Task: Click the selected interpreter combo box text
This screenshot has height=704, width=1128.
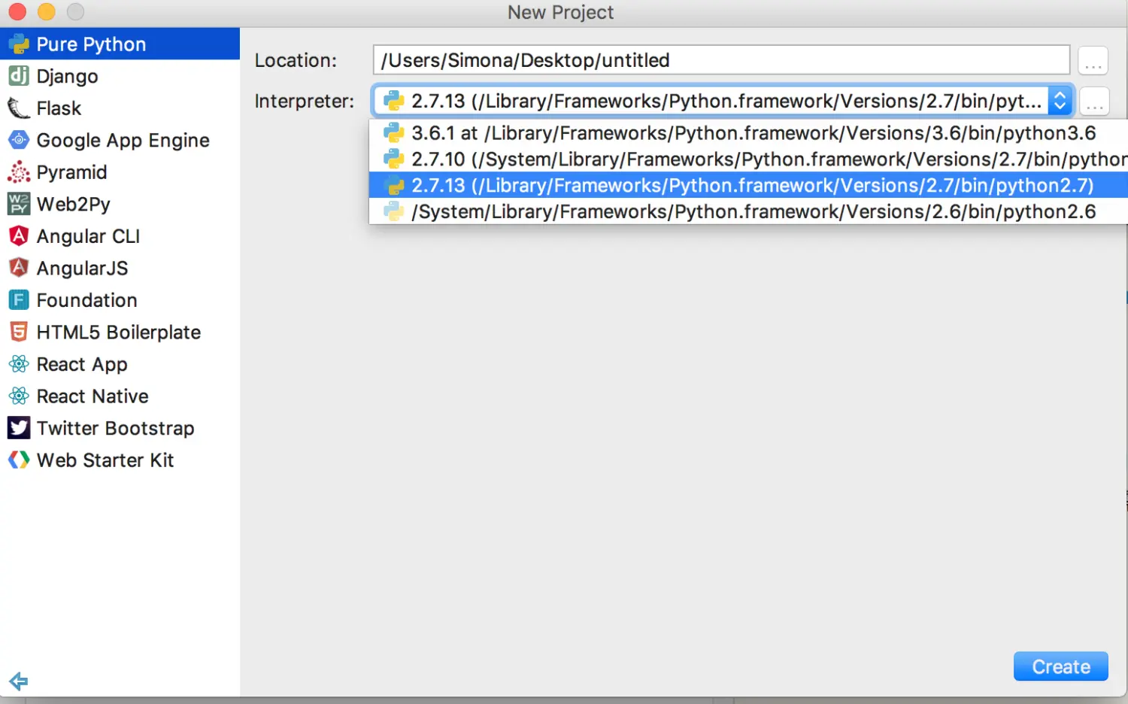Action: point(726,101)
